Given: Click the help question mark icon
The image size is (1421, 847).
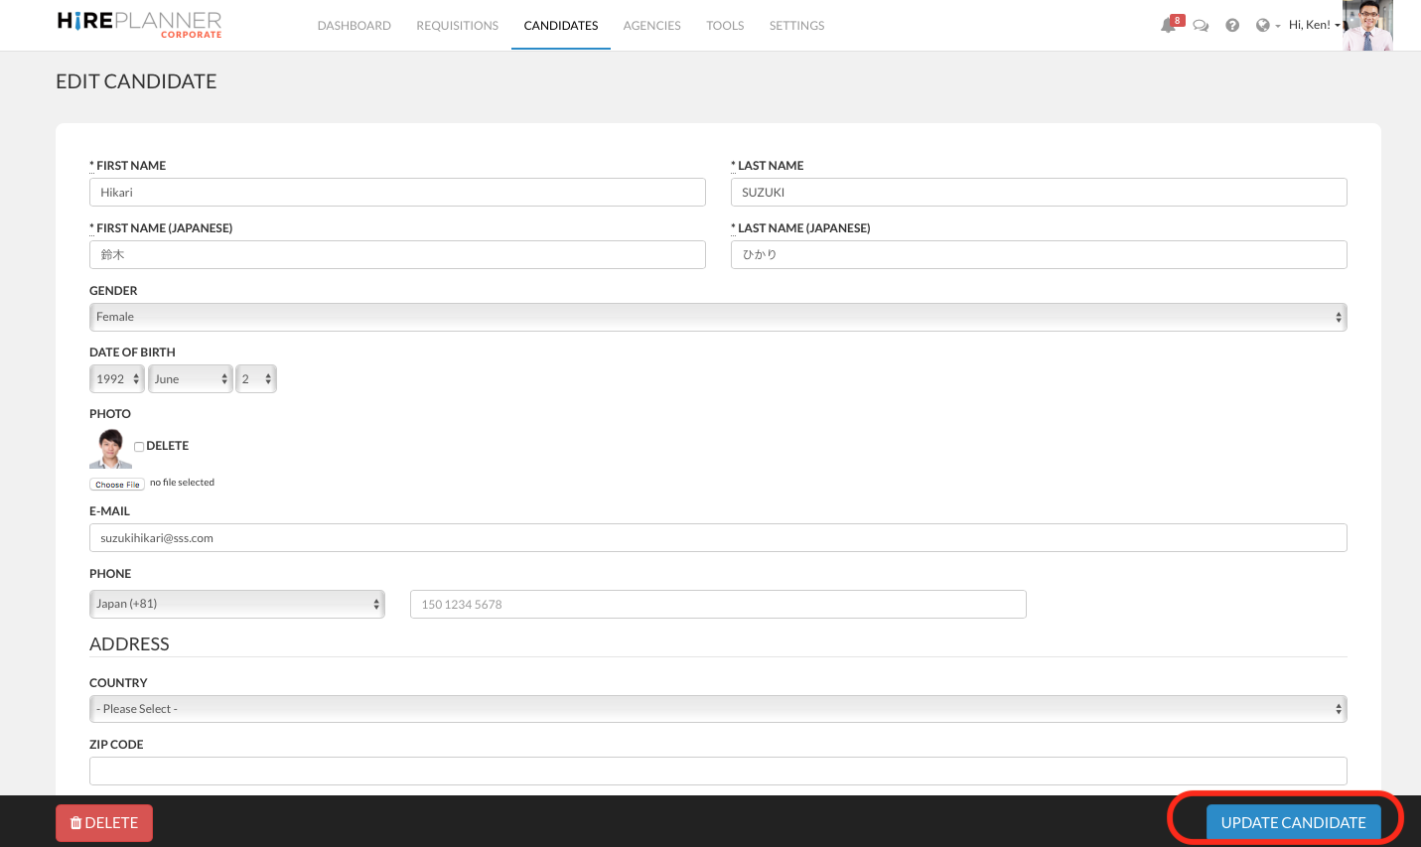Looking at the screenshot, I should point(1232,26).
